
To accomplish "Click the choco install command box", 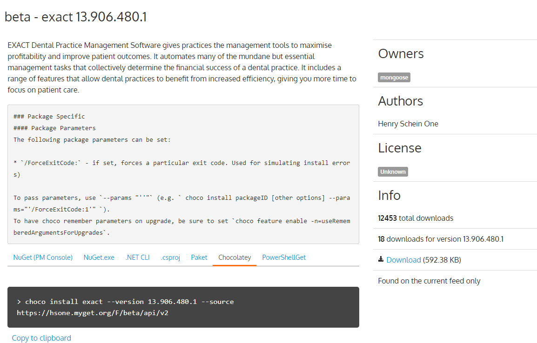I will click(x=183, y=307).
